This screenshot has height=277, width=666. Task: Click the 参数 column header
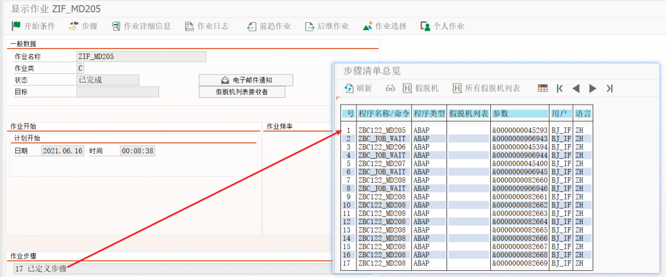pos(520,114)
